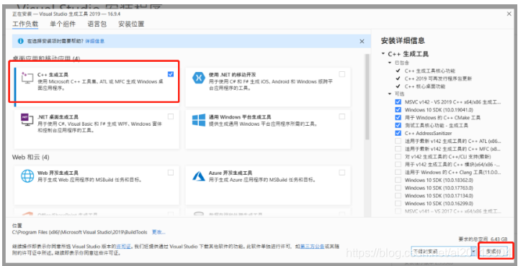Select the Azure 开发生成工具 workload card
Screen dimensions: 518x266
click(268, 185)
